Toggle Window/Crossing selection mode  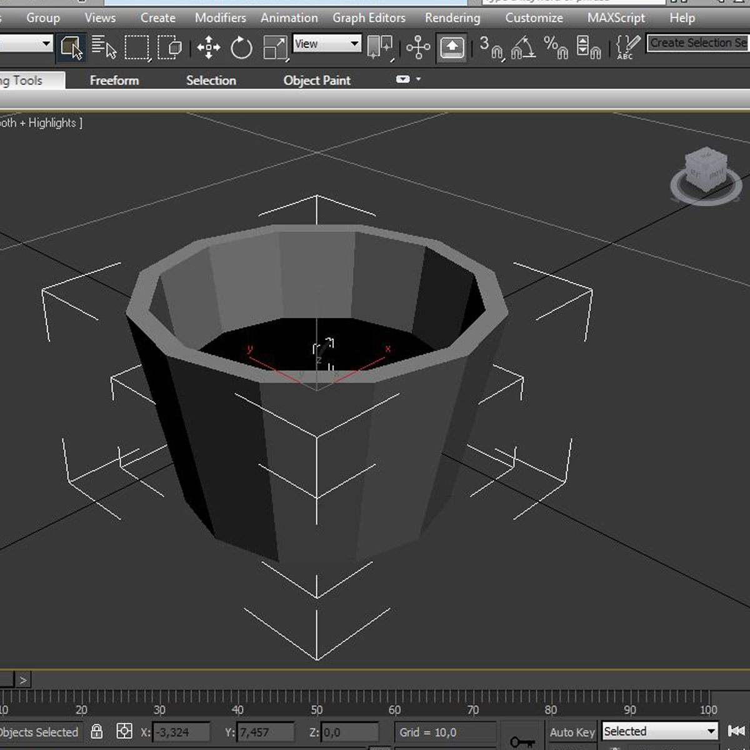(x=169, y=47)
